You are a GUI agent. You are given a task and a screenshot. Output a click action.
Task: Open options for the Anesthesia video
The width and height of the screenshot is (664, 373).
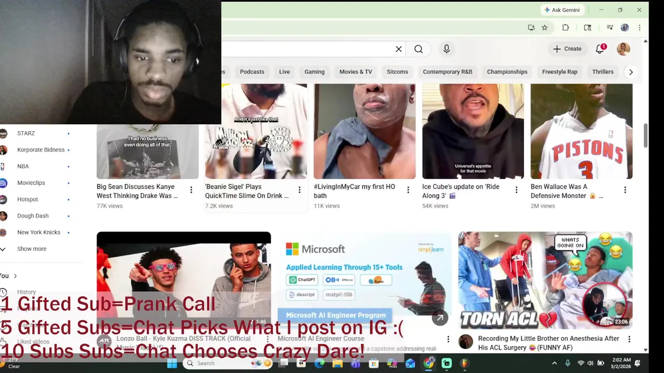(x=629, y=339)
